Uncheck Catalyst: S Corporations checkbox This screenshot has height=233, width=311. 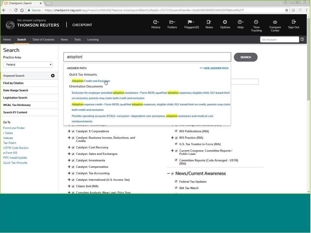[73, 131]
